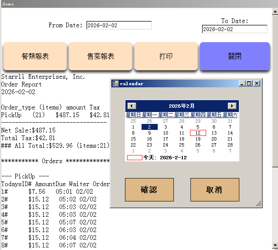Image resolution: width=278 pixels, height=250 pixels.
Task: Open the 售菜報表 report
Action: click(x=101, y=56)
